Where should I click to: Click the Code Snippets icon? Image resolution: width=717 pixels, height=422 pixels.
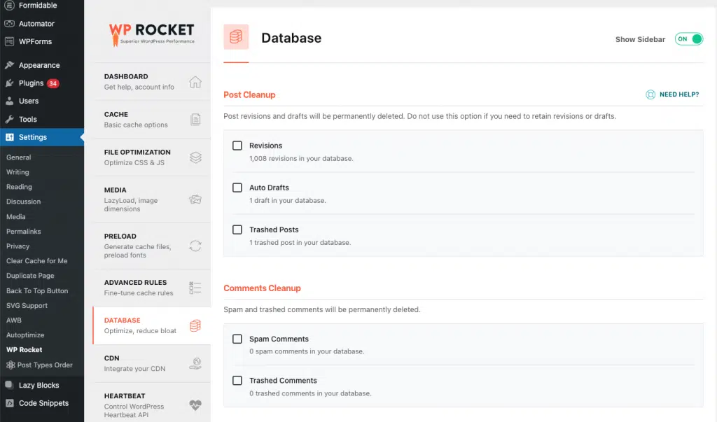click(9, 403)
